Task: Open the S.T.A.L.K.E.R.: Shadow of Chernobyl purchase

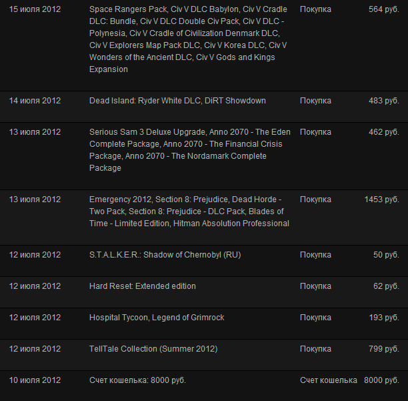Action: coord(165,255)
